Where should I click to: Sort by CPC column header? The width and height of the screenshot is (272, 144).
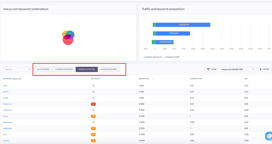point(246,79)
